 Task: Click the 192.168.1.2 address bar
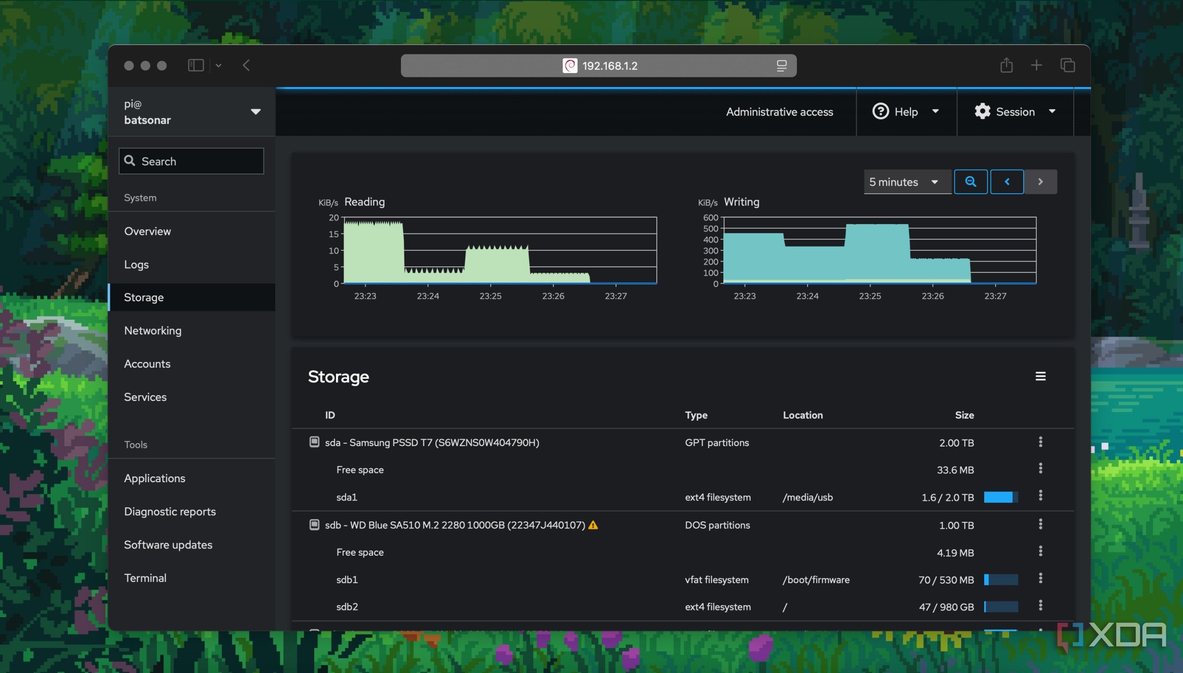pyautogui.click(x=598, y=66)
